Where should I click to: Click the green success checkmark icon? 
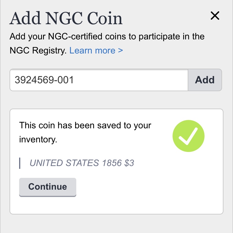[189, 136]
